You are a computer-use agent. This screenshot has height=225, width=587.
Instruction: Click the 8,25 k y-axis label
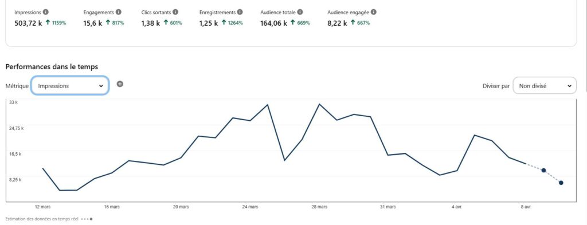15,180
